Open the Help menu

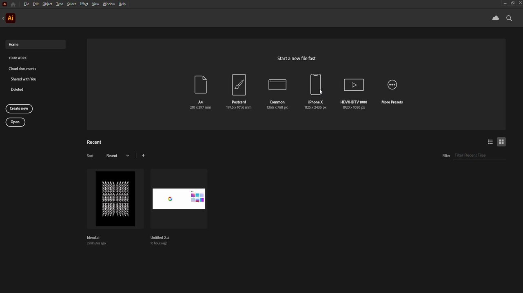coord(122,4)
